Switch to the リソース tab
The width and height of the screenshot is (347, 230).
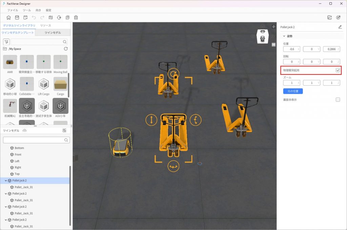click(45, 25)
